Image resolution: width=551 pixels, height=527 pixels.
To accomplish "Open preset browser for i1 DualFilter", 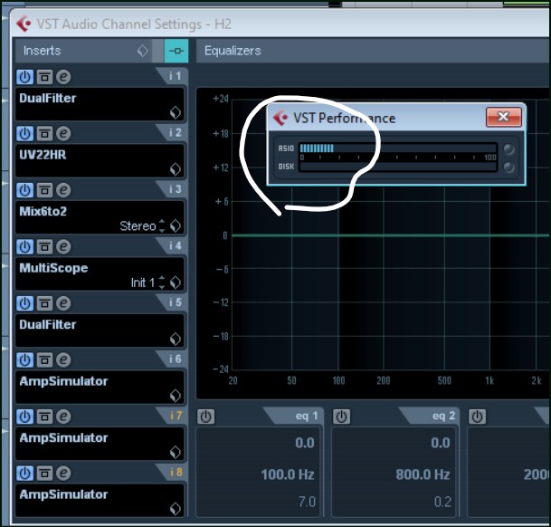I will 176,112.
